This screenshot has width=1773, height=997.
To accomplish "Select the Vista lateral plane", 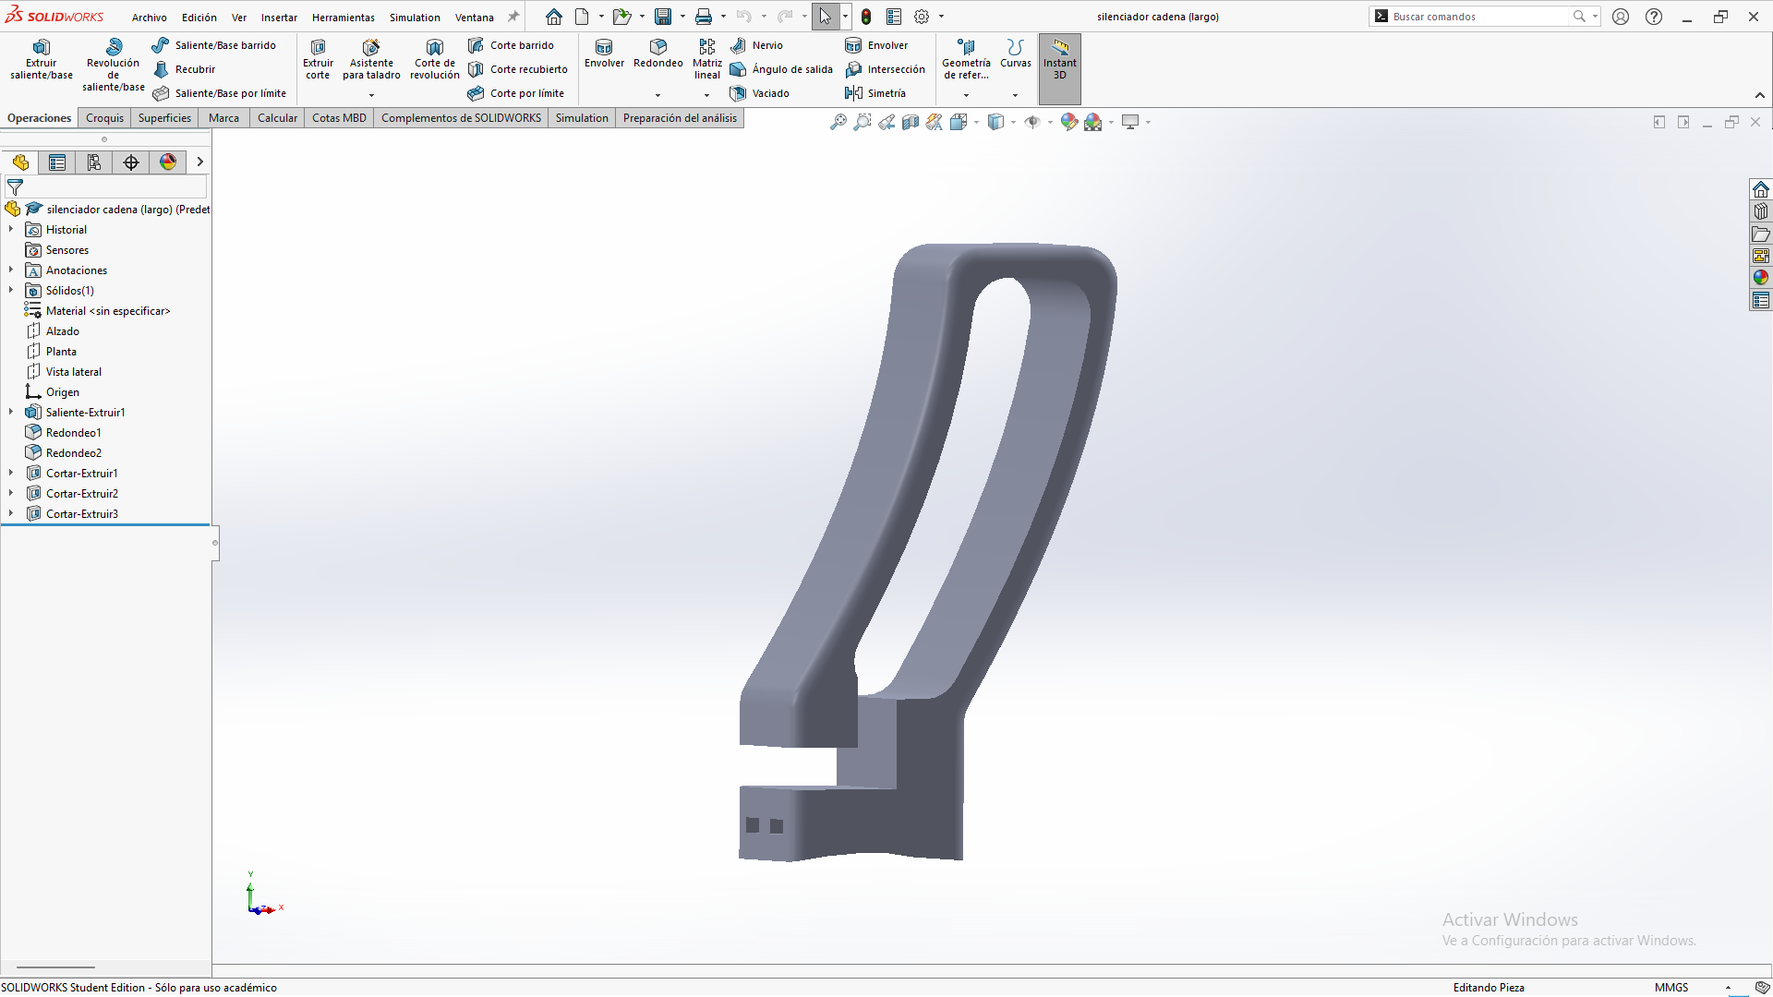I will (x=73, y=372).
